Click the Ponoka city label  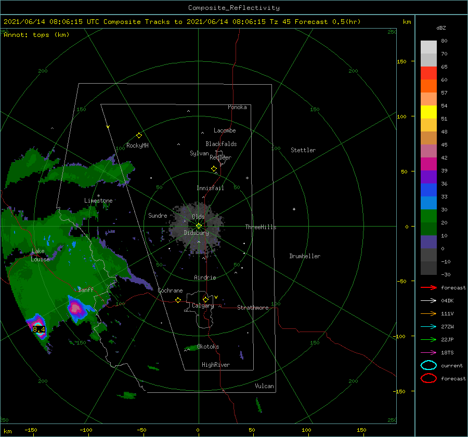(x=237, y=107)
